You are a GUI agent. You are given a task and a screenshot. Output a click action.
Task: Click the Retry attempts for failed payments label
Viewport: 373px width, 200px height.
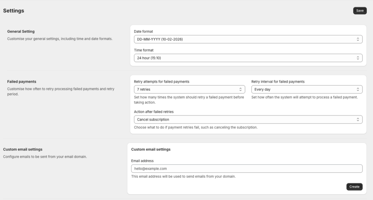pyautogui.click(x=161, y=82)
